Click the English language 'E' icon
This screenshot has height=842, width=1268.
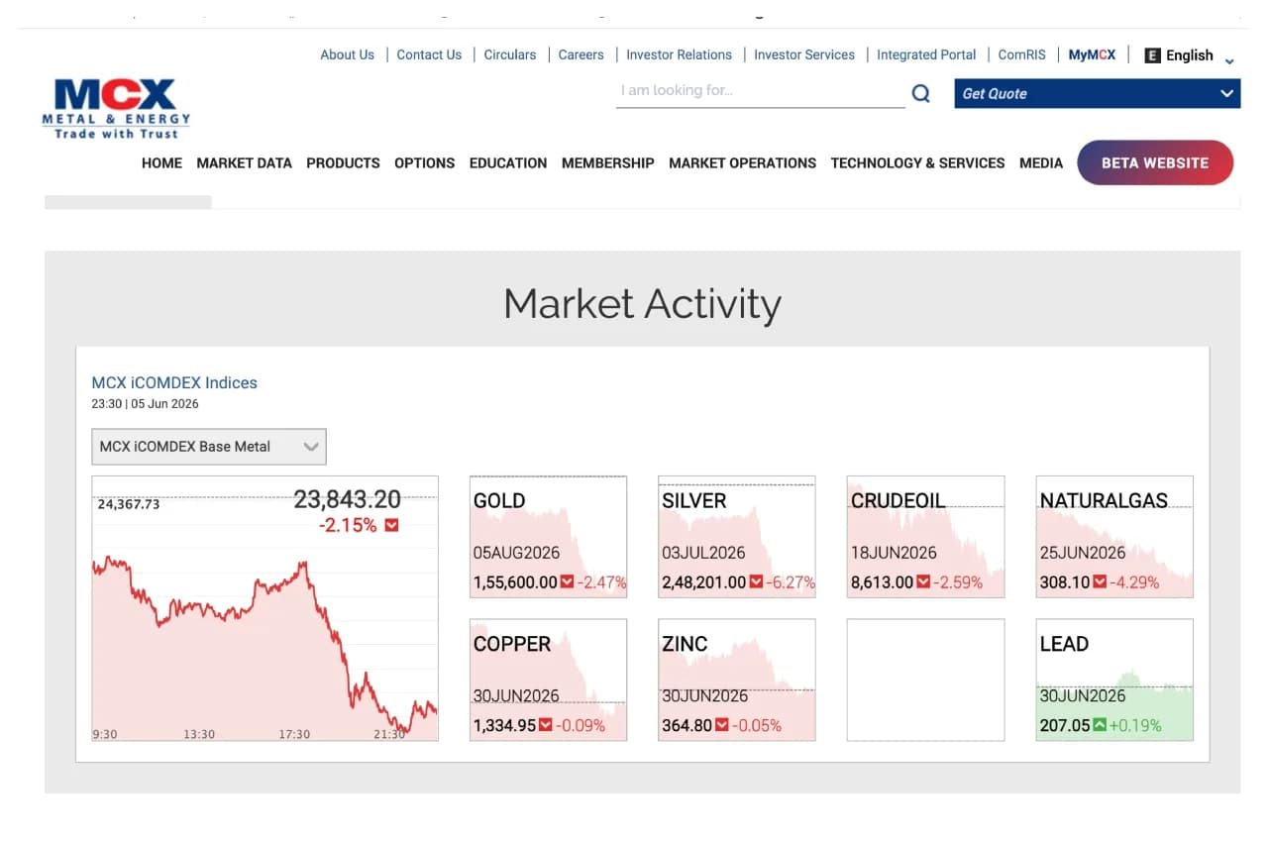(1152, 55)
